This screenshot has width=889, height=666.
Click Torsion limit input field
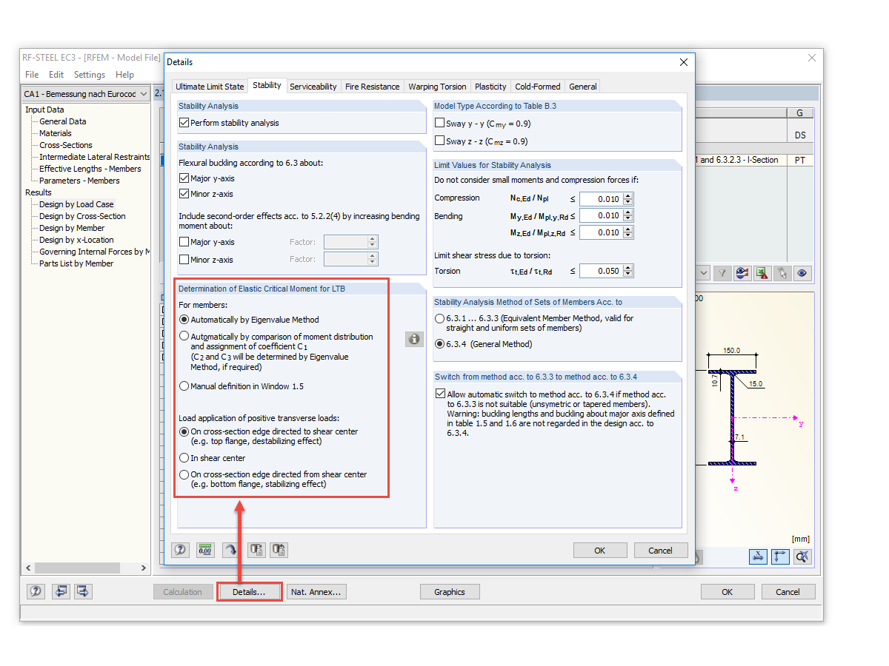[x=601, y=271]
